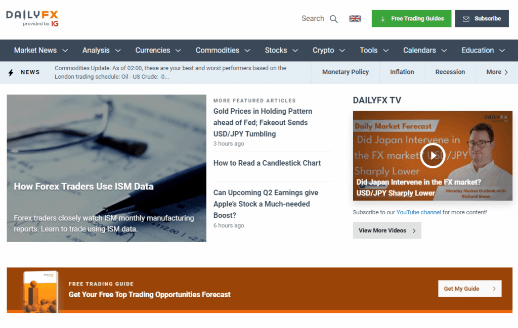This screenshot has height=328, width=518.
Task: Click the trading guide book cover image
Action: point(40,292)
